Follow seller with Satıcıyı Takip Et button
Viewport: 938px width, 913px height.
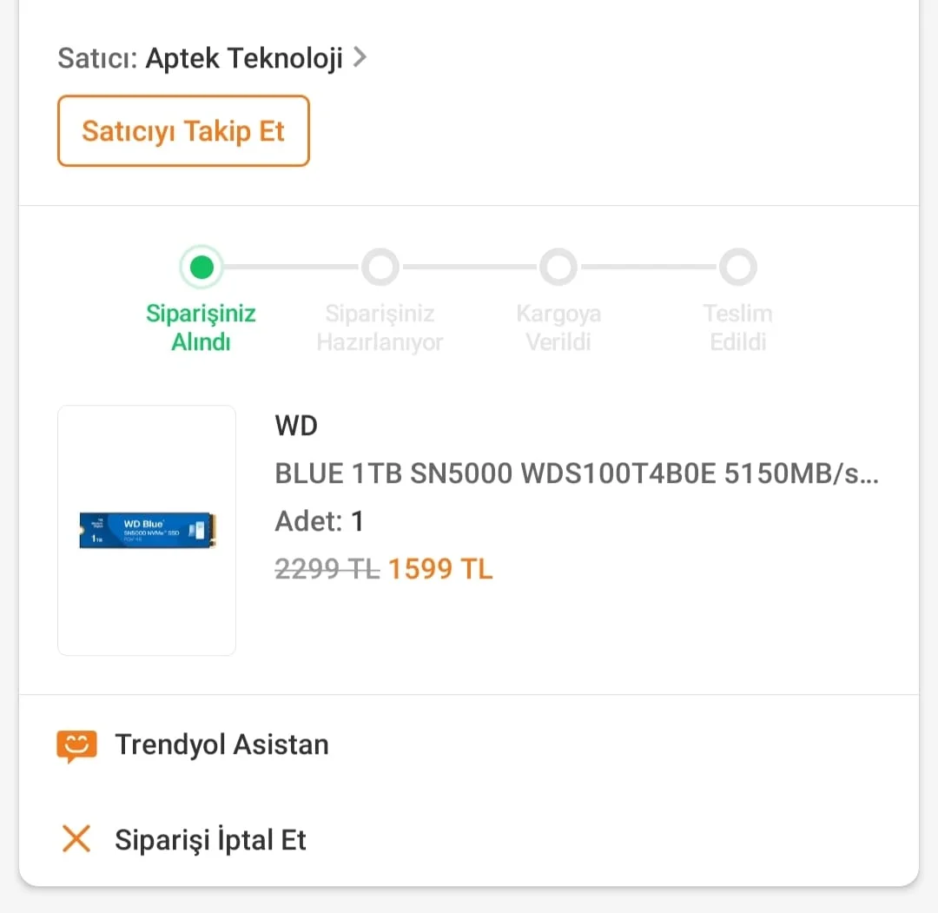(x=183, y=130)
